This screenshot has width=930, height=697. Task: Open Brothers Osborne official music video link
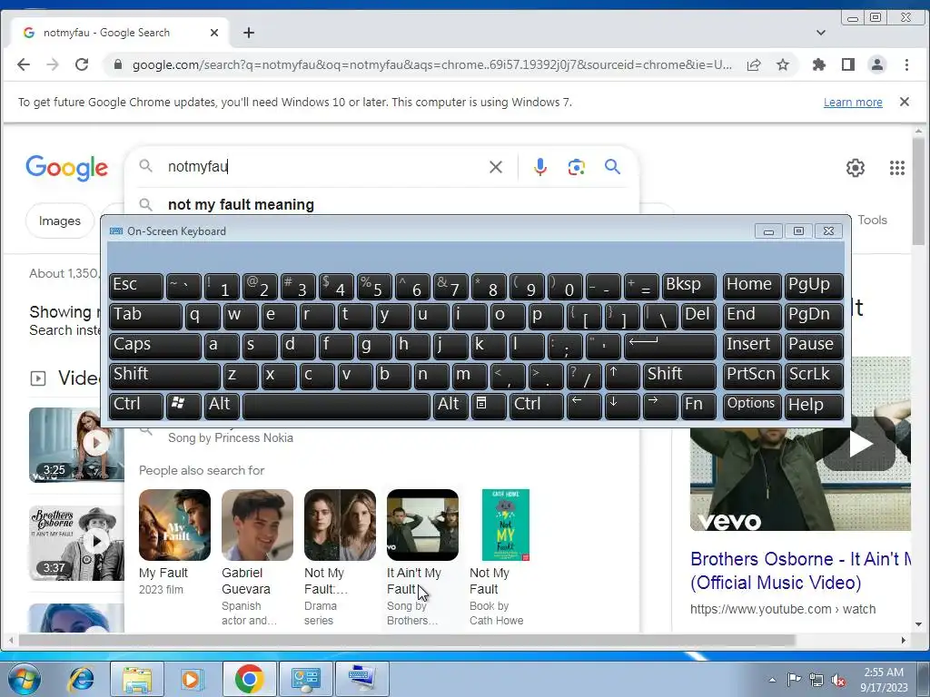[800, 571]
